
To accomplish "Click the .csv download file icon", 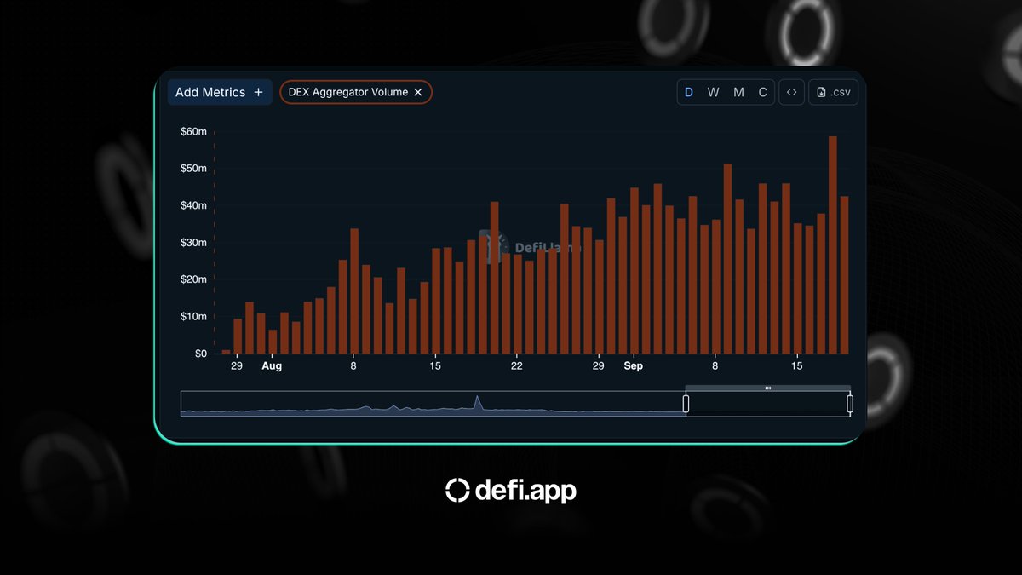I will click(x=820, y=92).
